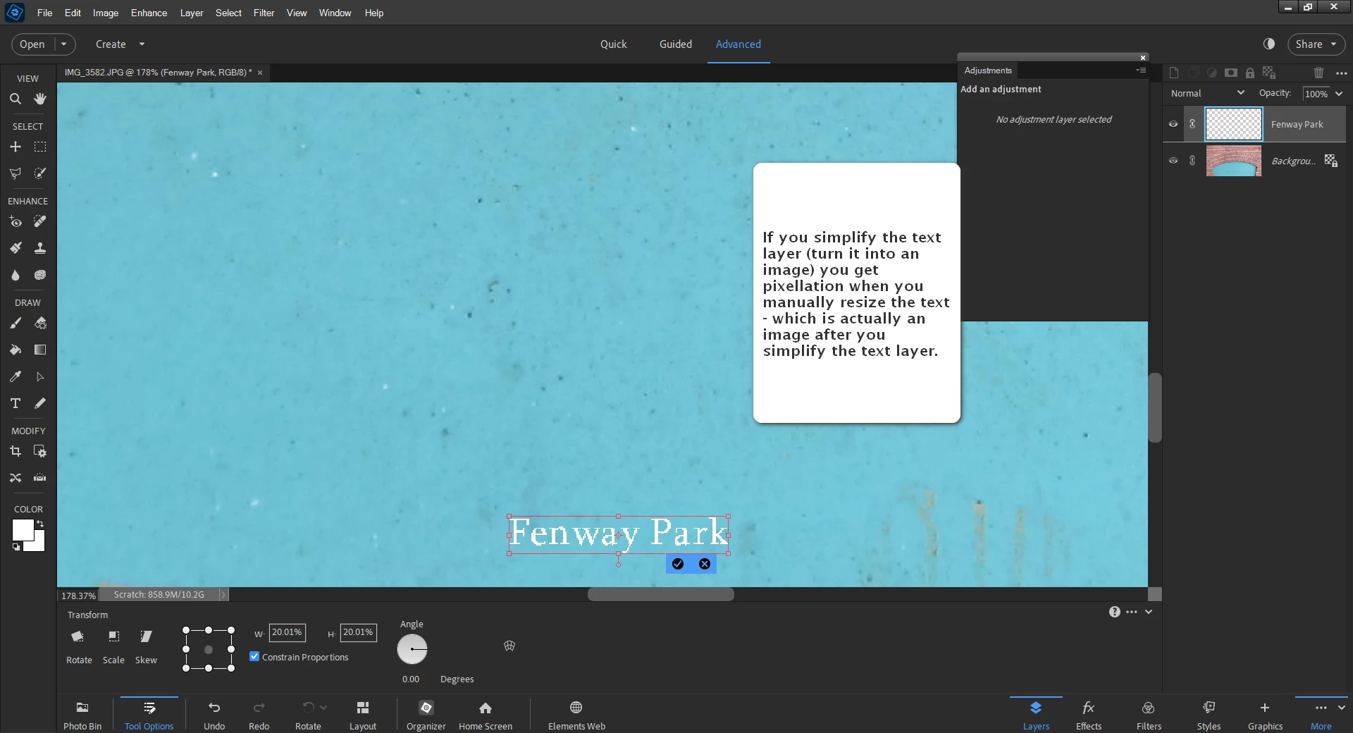The width and height of the screenshot is (1353, 733).
Task: Select the Eraser tool
Action: (x=40, y=324)
